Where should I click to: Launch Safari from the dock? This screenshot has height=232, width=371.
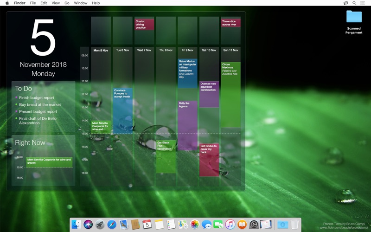[x=112, y=224]
